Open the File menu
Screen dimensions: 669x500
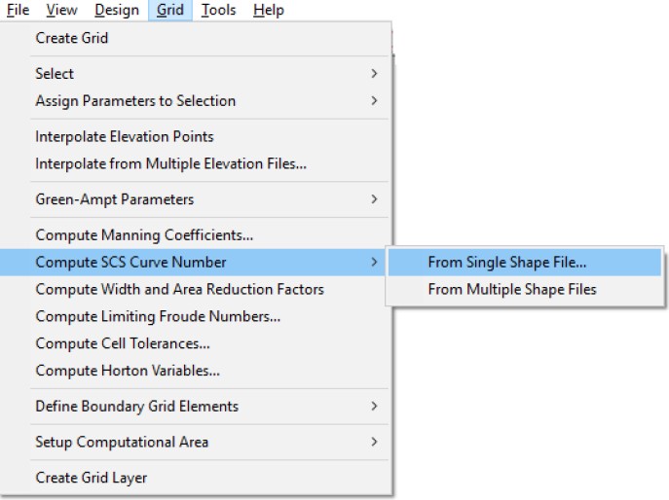tap(18, 10)
